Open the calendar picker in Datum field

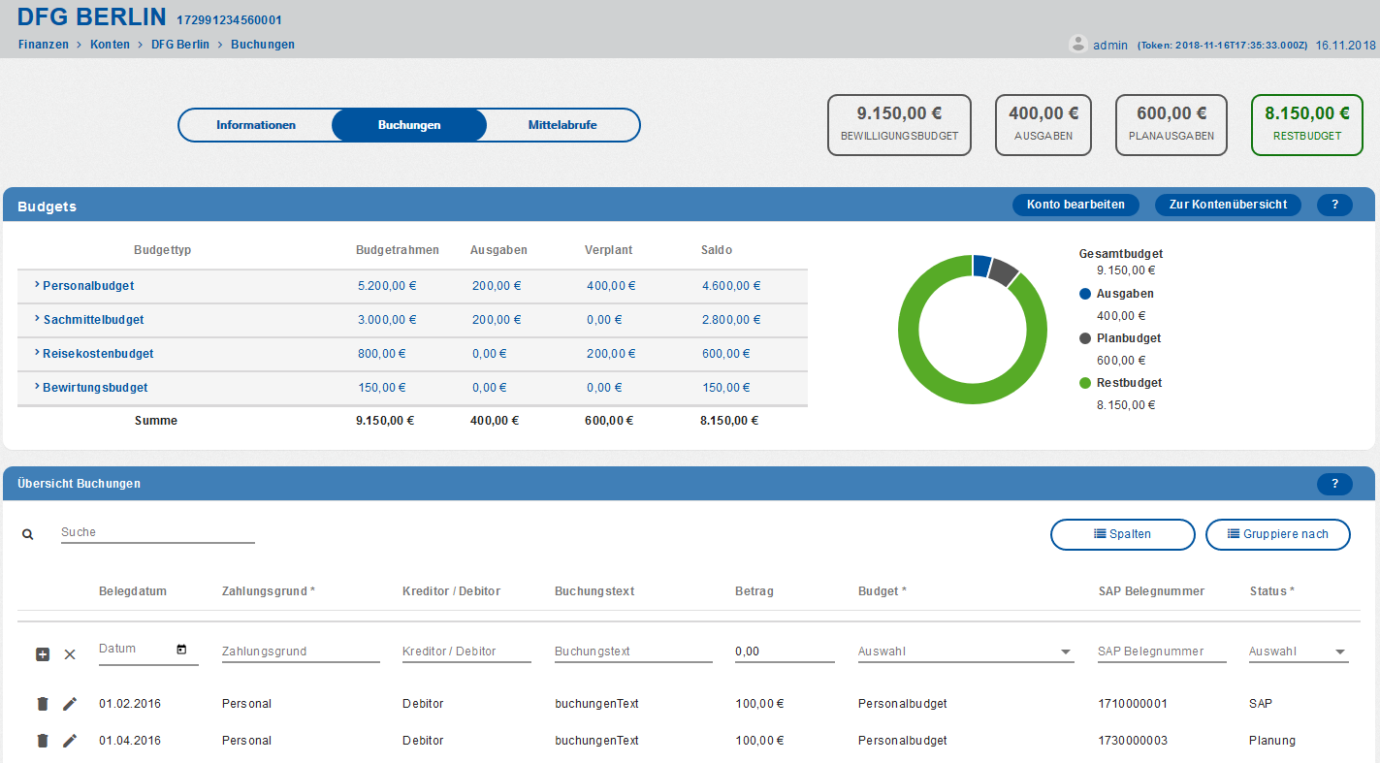pos(181,650)
